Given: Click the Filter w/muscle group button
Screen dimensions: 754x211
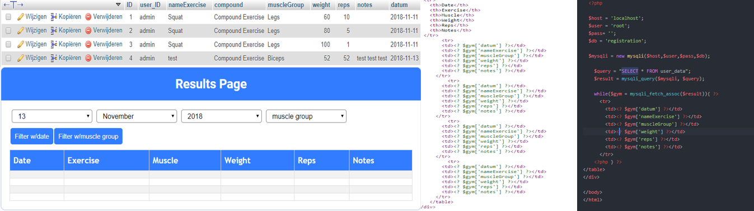Looking at the screenshot, I should [88, 136].
